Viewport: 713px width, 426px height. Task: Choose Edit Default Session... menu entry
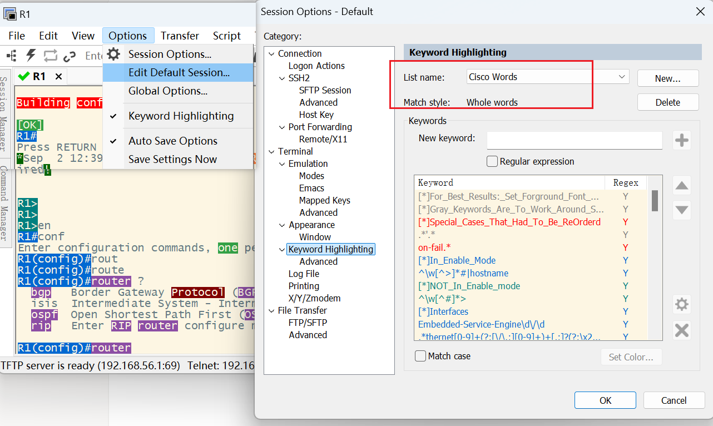179,73
